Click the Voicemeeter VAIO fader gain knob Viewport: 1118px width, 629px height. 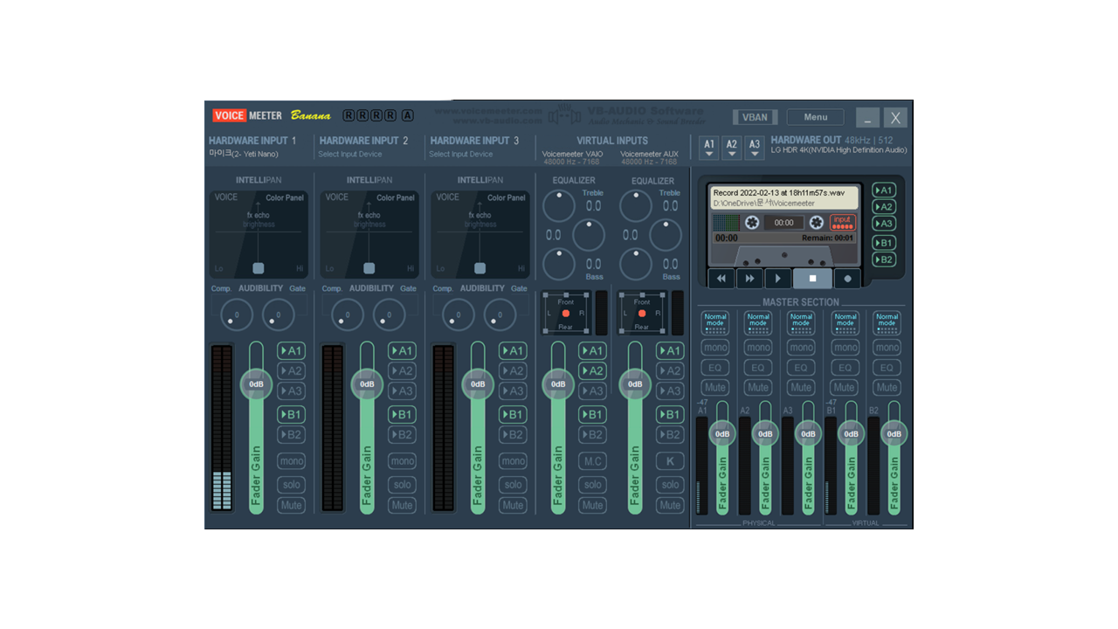point(558,384)
